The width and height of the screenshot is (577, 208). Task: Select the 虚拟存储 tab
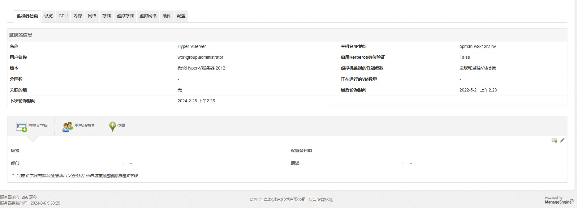click(x=125, y=16)
